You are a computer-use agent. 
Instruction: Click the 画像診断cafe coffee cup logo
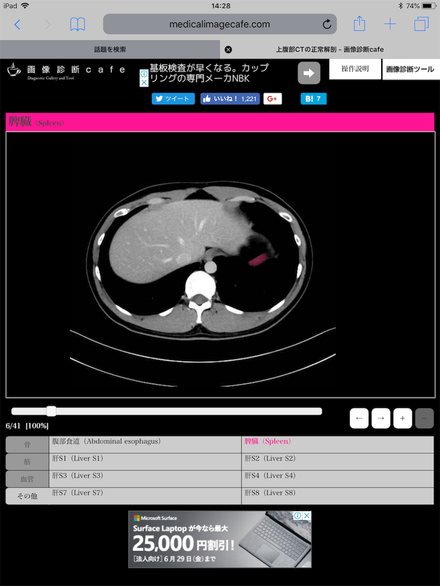click(x=14, y=70)
